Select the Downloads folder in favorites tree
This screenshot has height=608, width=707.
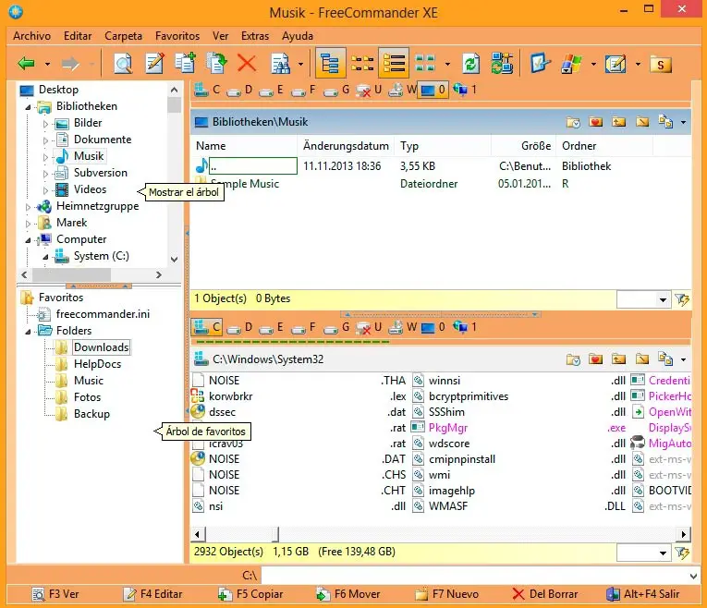pos(101,347)
